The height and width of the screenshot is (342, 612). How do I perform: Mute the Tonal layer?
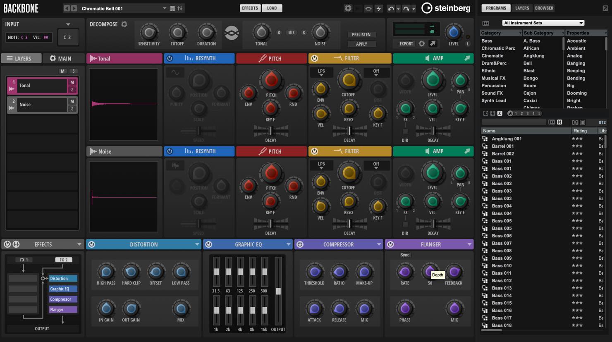72,82
